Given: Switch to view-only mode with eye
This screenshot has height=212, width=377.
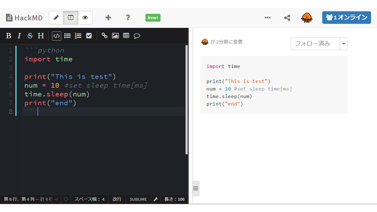Looking at the screenshot, I should 85,18.
